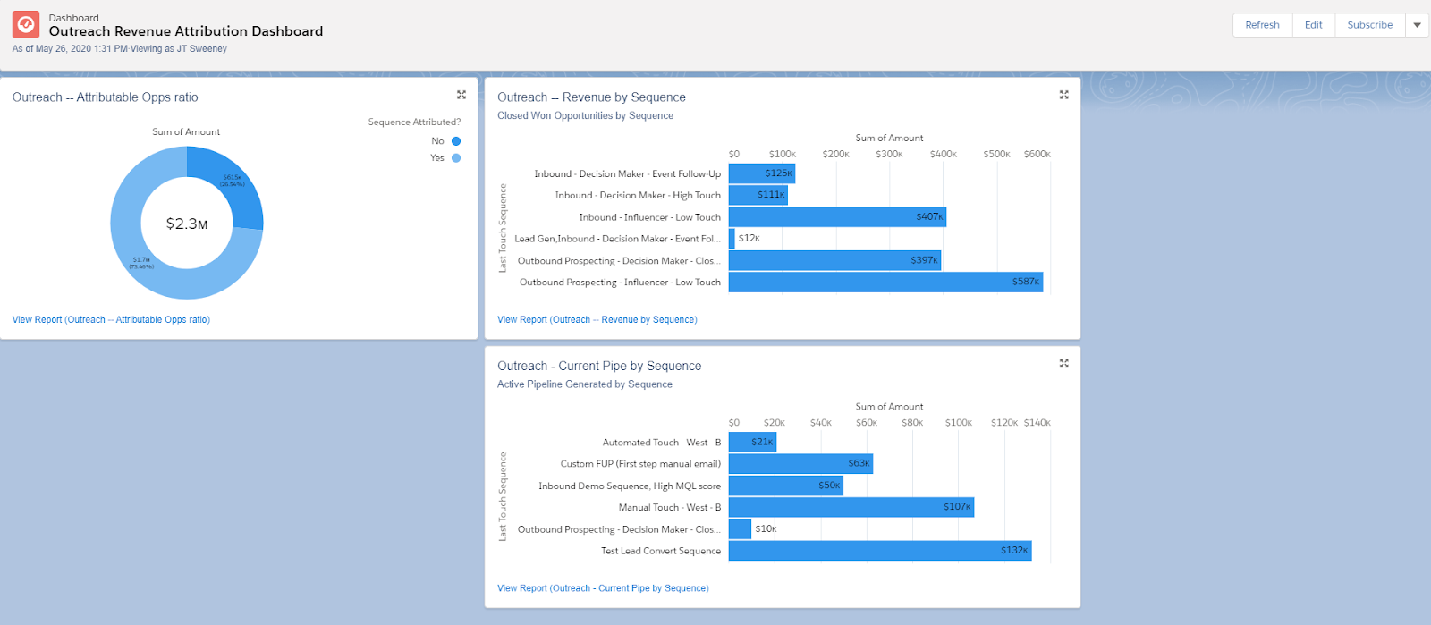The image size is (1431, 625).
Task: Open View Report for Current Pipe by Sequence
Action: coord(603,588)
